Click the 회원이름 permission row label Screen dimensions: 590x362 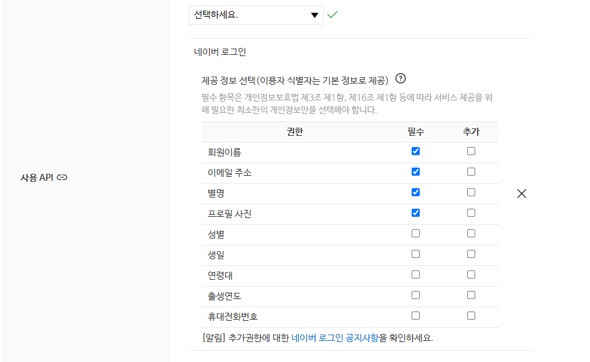click(225, 152)
